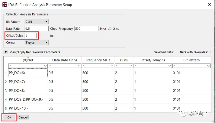Viewport: 215px width, 123px height.
Task: Sort by the (X)Net column header
Action: click(x=28, y=60)
